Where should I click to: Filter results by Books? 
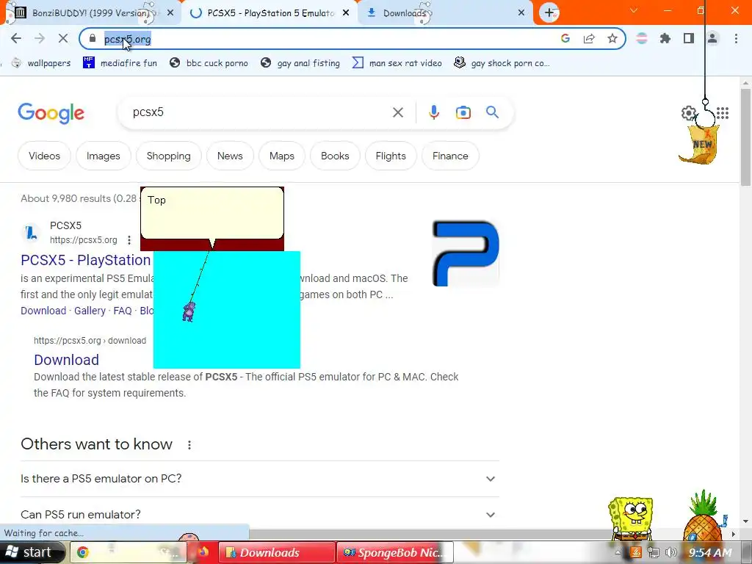click(x=335, y=156)
